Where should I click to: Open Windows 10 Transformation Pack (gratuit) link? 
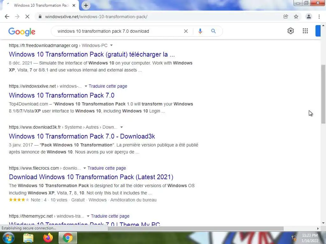pos(92,54)
